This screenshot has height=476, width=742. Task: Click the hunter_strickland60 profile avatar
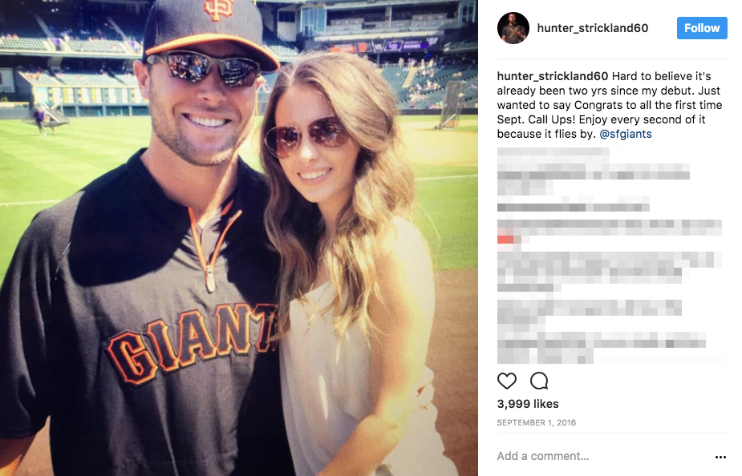pos(513,28)
